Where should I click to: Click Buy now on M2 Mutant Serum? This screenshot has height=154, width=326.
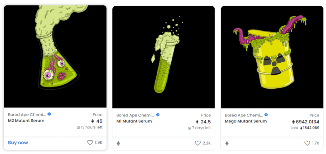(x=18, y=143)
